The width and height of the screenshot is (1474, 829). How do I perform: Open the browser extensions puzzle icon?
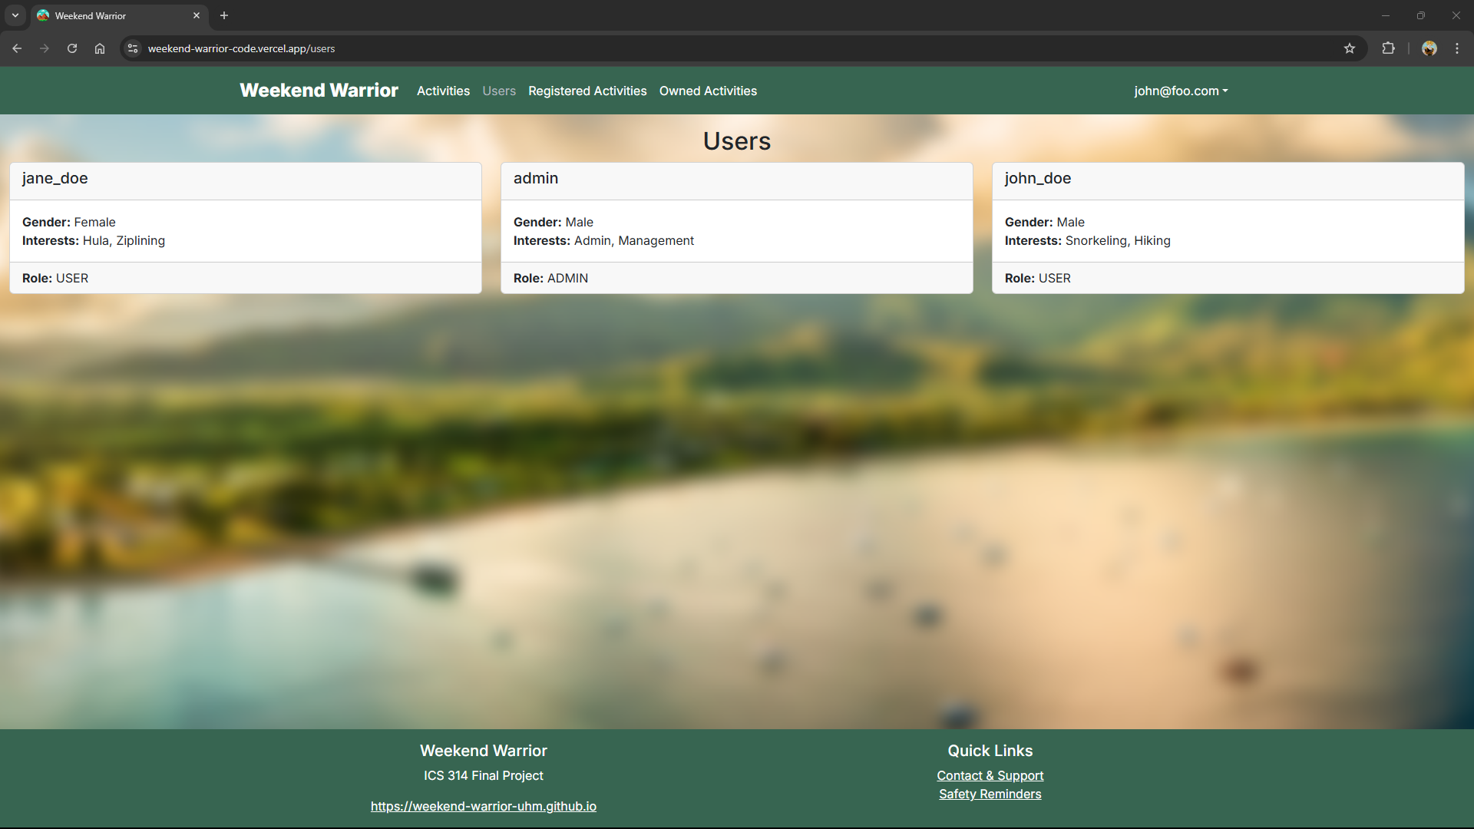tap(1389, 48)
